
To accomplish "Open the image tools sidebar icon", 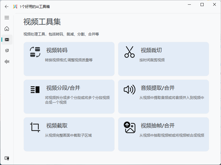I will pos(7,51).
